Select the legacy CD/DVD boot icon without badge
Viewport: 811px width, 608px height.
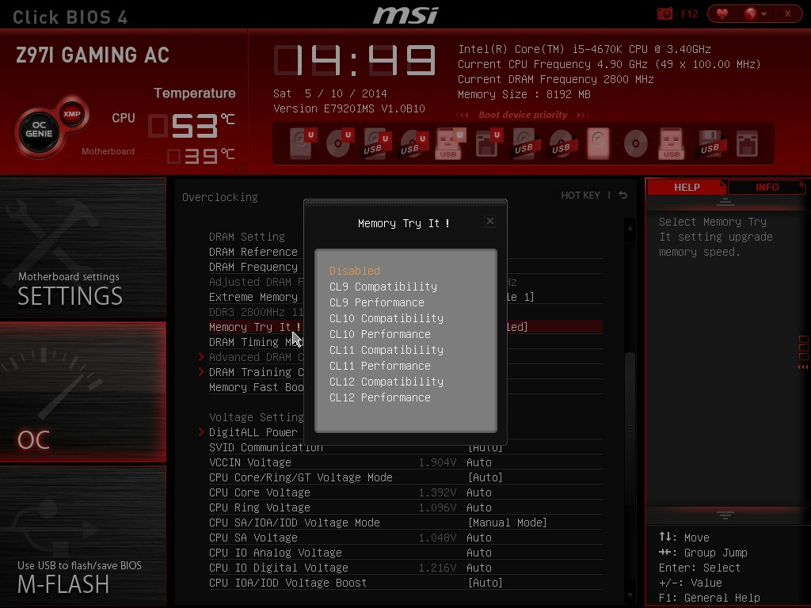click(x=635, y=143)
